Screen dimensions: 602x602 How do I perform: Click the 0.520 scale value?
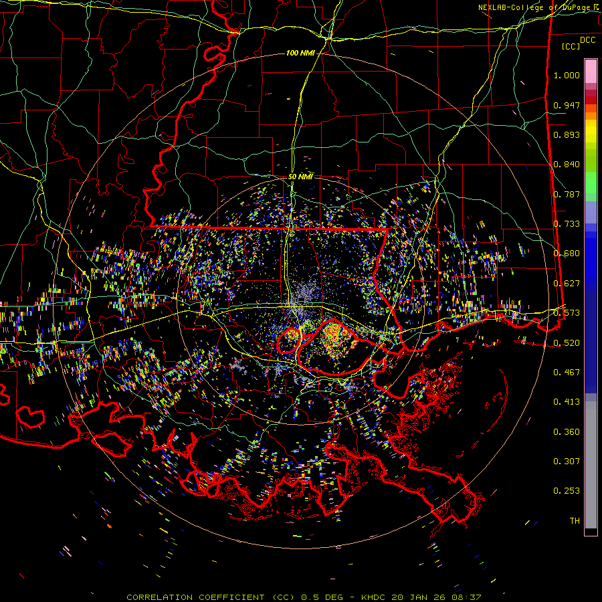click(567, 343)
